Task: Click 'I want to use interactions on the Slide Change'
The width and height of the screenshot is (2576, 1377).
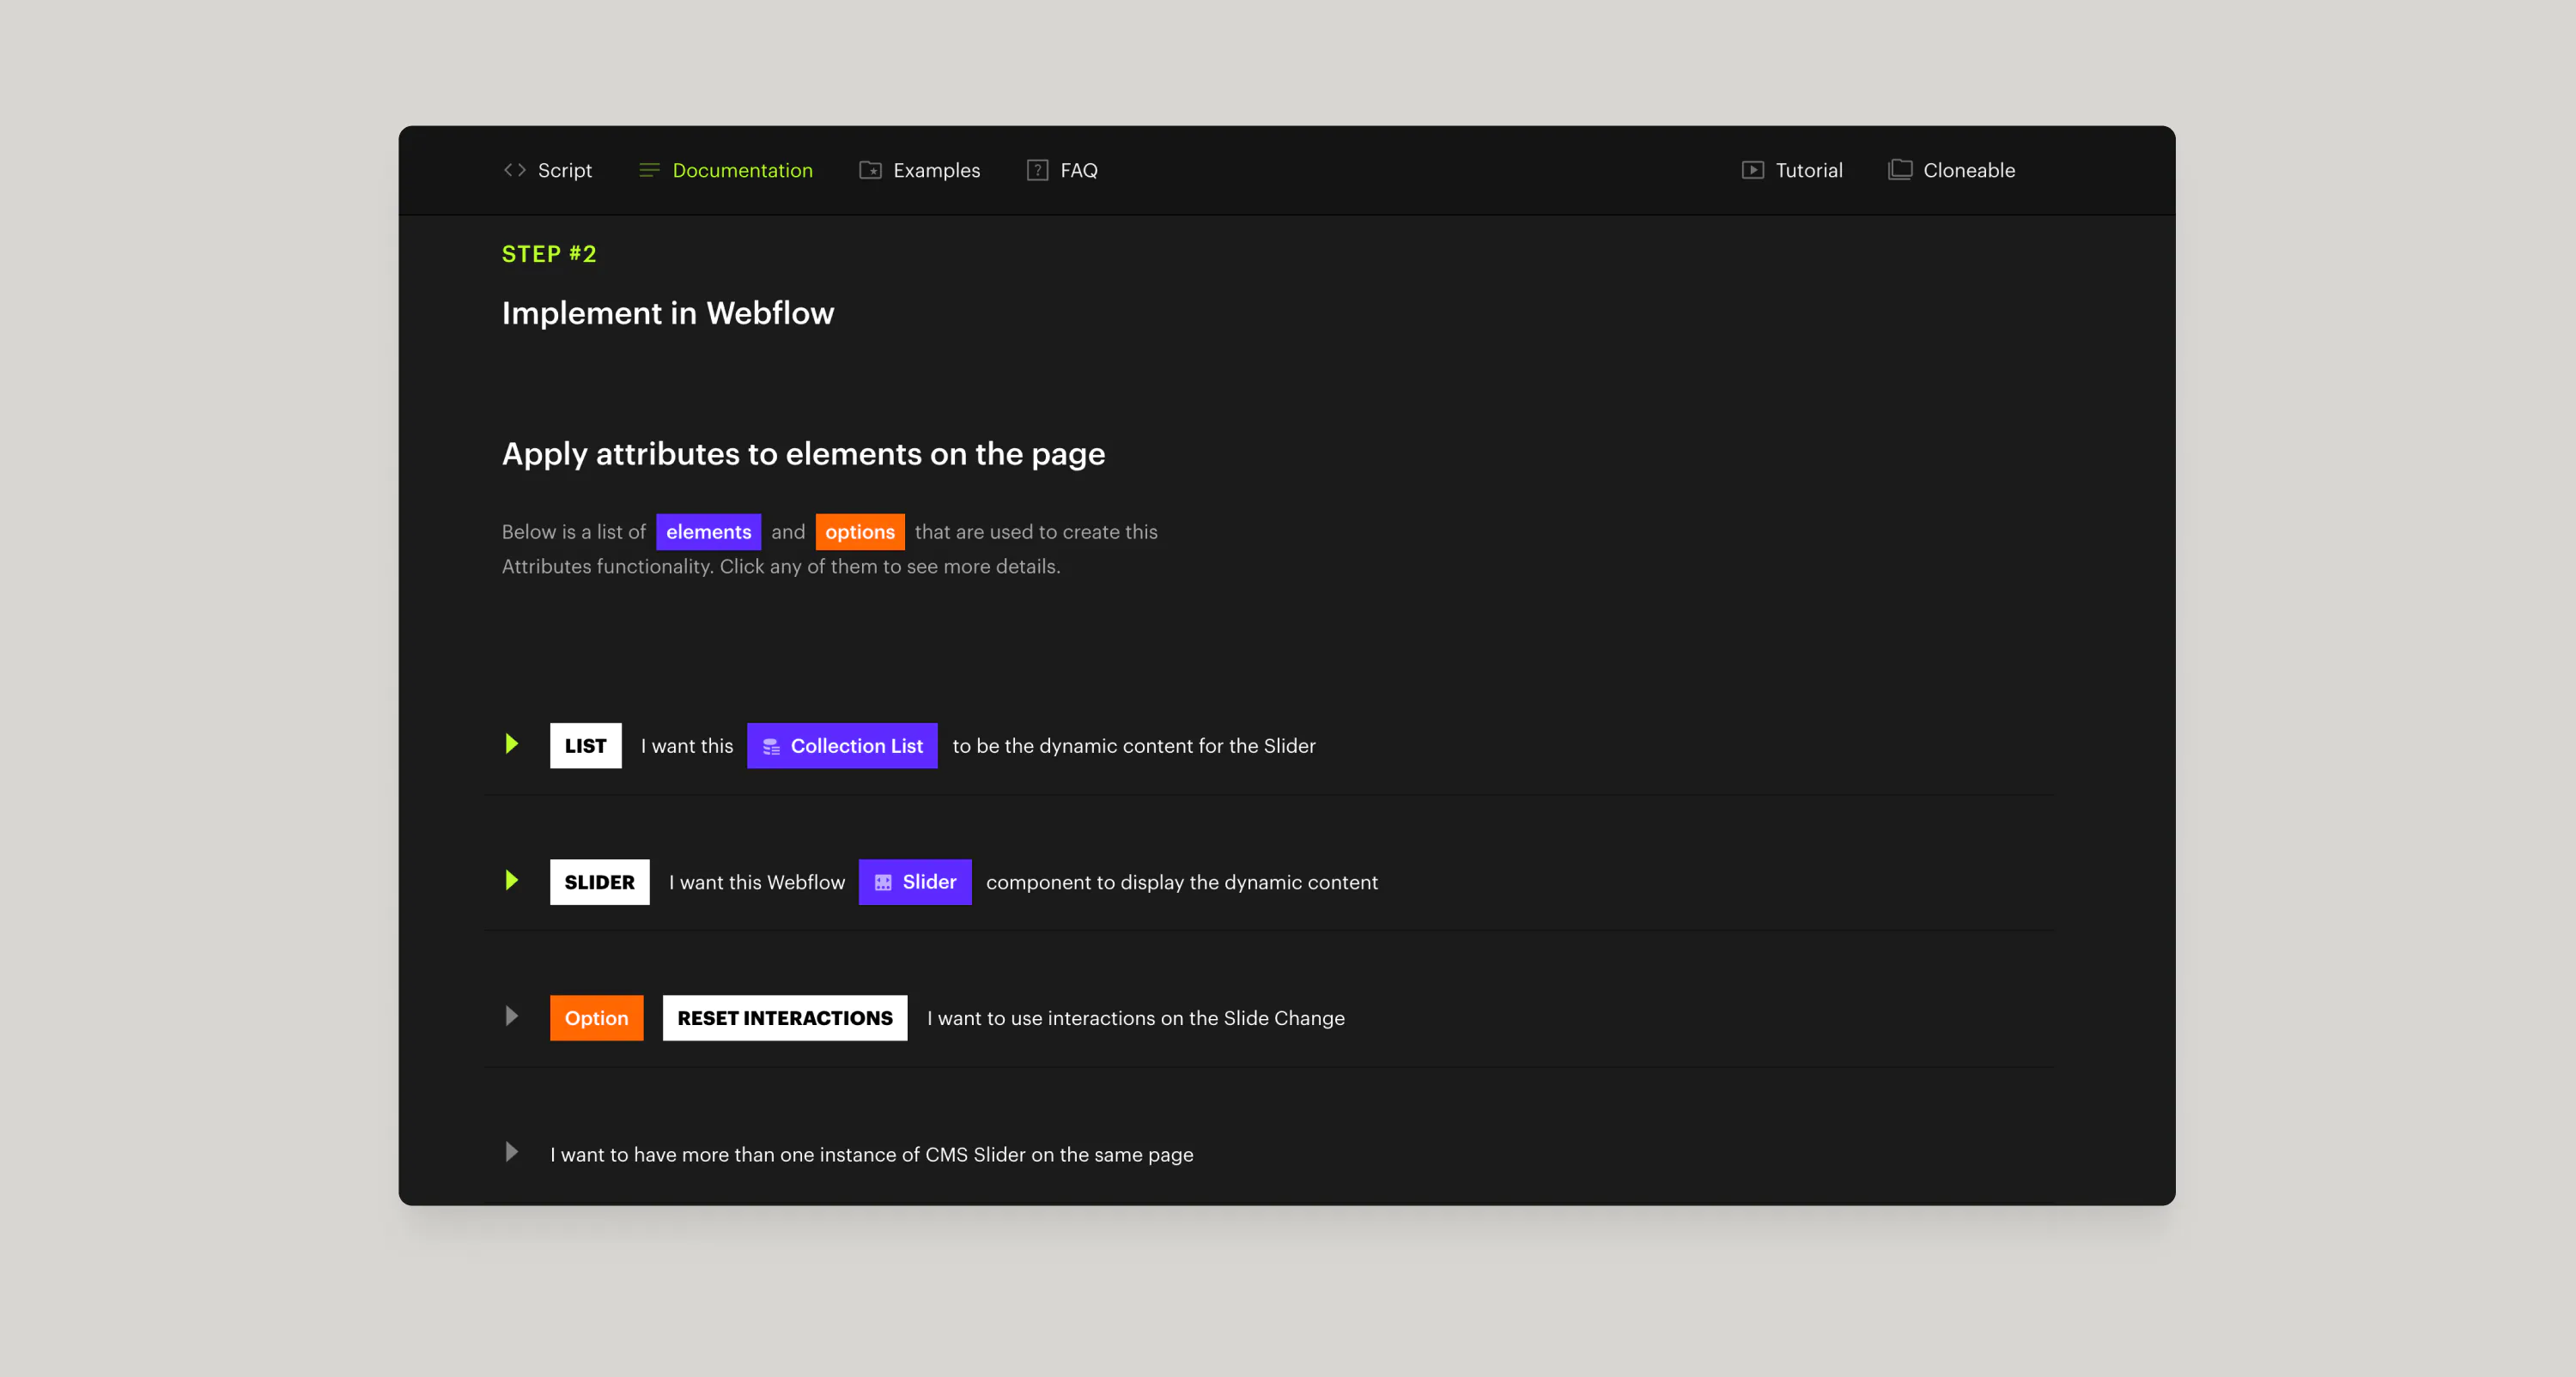Action: [1136, 1018]
